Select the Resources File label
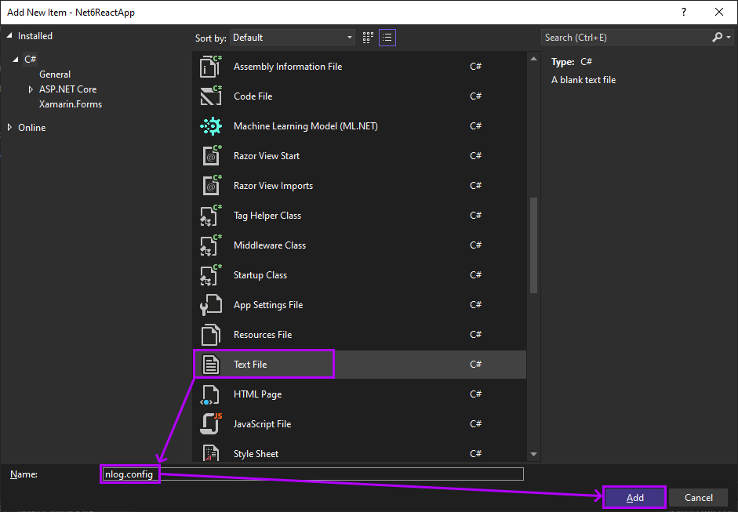 pos(263,335)
